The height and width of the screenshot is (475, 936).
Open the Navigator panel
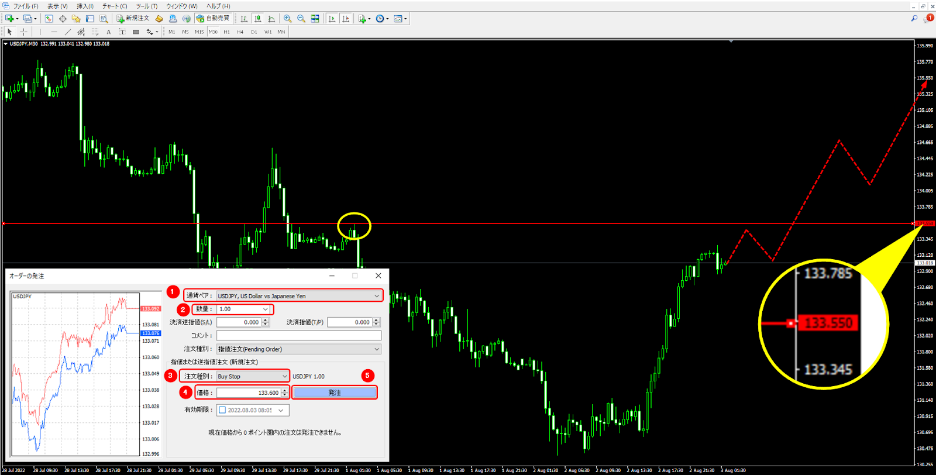pyautogui.click(x=76, y=19)
